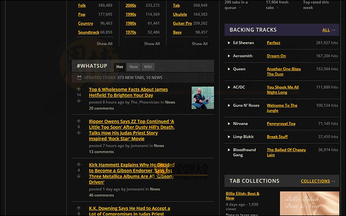This screenshot has width=346, height=216.
Task: Open Welcome To The Jungle link
Action: click(282, 108)
